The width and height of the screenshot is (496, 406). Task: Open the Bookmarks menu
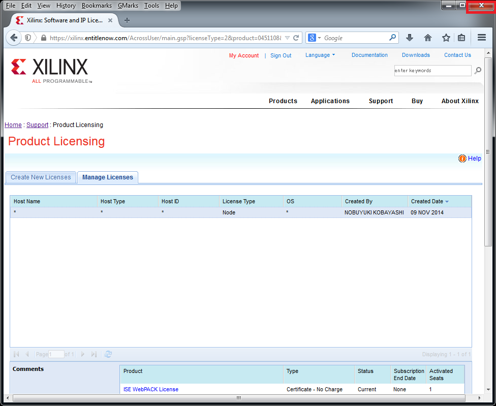point(97,6)
